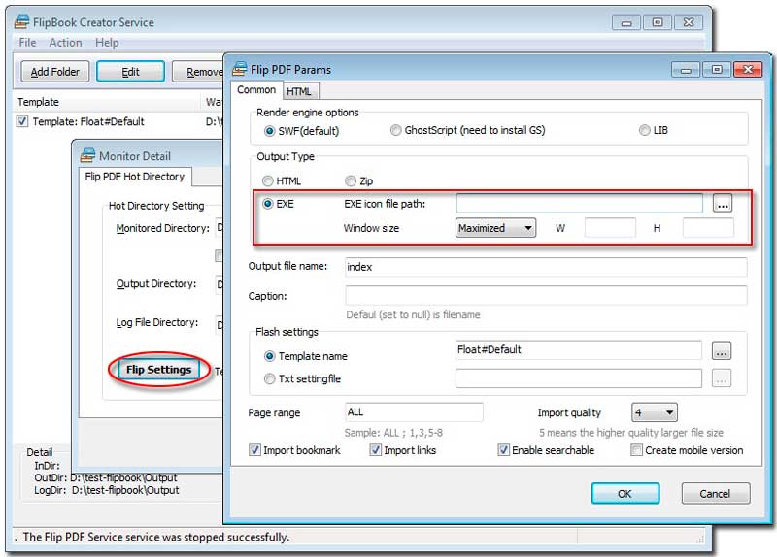Click the EXE icon file path field
This screenshot has height=557, width=777.
click(579, 203)
